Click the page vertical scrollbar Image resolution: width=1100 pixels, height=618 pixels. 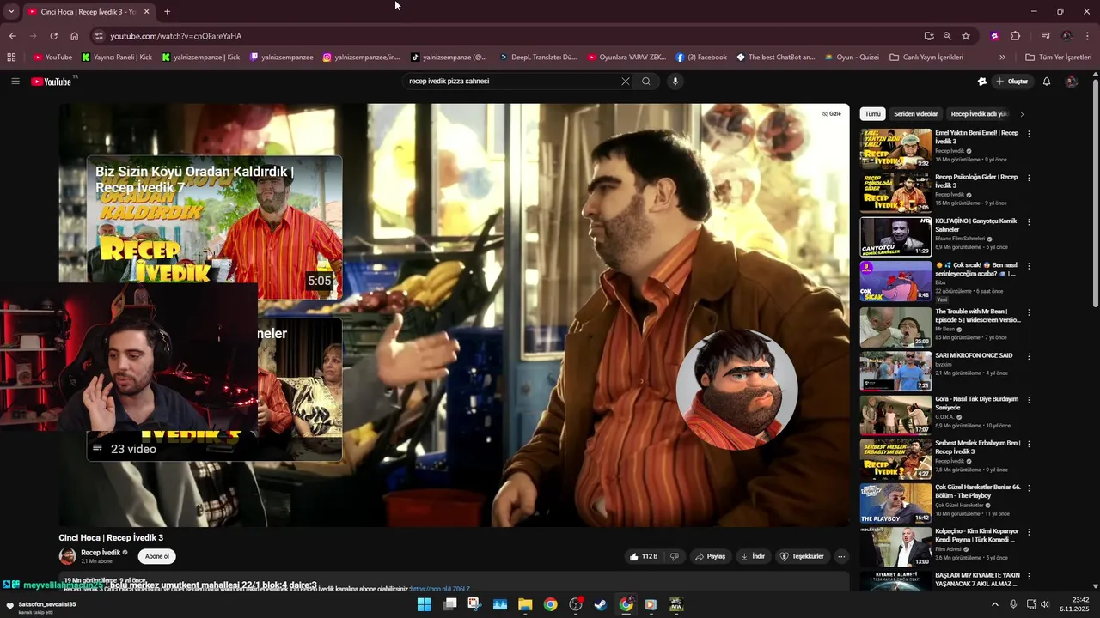(x=1095, y=191)
